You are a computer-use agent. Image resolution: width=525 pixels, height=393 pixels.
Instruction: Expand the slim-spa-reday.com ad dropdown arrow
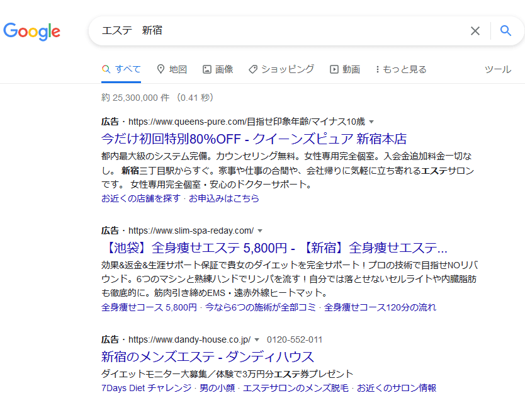pyautogui.click(x=260, y=231)
